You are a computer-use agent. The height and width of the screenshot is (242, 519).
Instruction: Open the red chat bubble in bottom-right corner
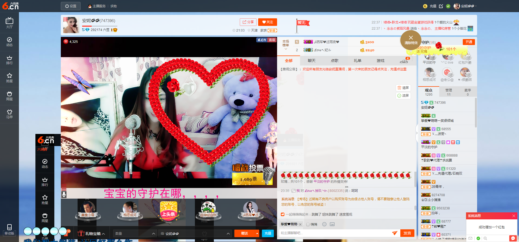(513, 238)
